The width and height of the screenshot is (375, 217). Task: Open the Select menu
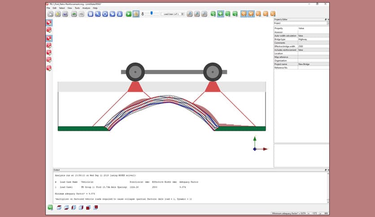pyautogui.click(x=62, y=8)
